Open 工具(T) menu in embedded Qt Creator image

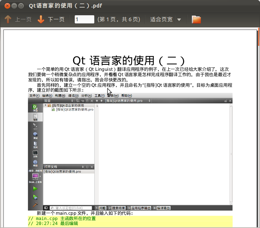[99, 95]
